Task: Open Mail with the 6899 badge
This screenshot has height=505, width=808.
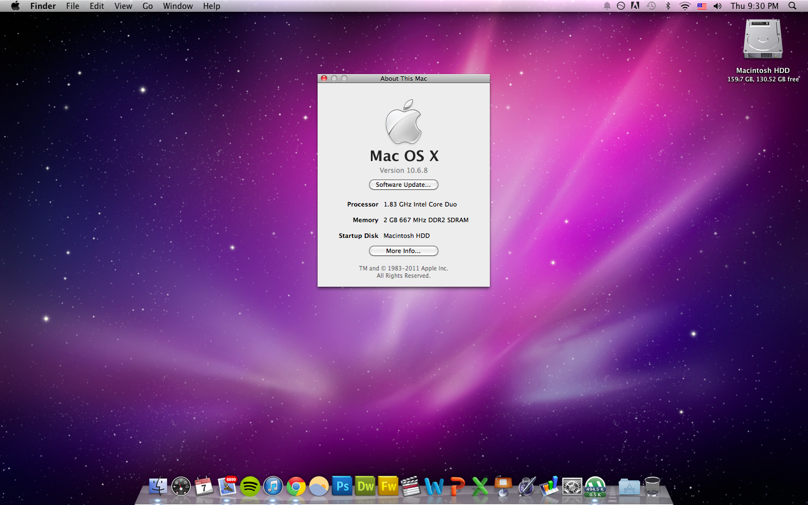Action: [227, 486]
